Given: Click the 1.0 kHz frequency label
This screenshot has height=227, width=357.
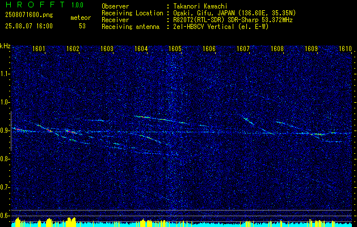Looking at the screenshot, I should [5, 102].
